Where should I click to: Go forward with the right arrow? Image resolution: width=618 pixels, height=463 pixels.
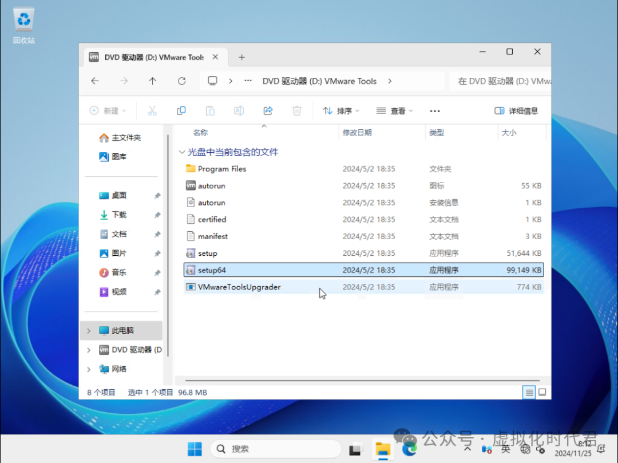[x=124, y=81]
